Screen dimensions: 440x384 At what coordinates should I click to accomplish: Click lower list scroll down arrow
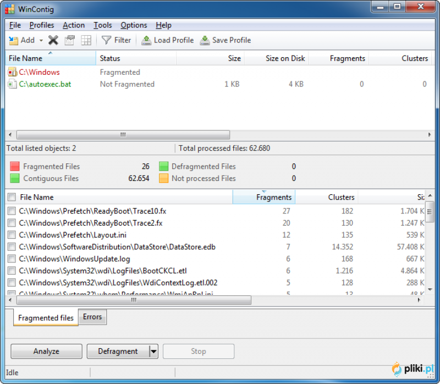(x=430, y=289)
